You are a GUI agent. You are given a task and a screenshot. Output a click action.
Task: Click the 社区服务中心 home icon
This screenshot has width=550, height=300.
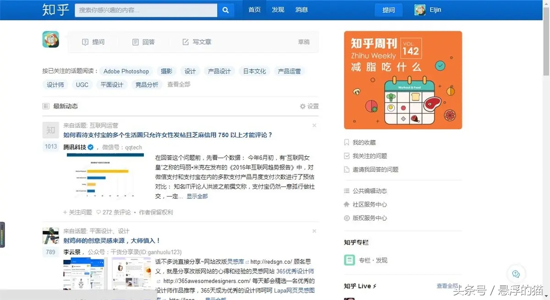tap(347, 204)
